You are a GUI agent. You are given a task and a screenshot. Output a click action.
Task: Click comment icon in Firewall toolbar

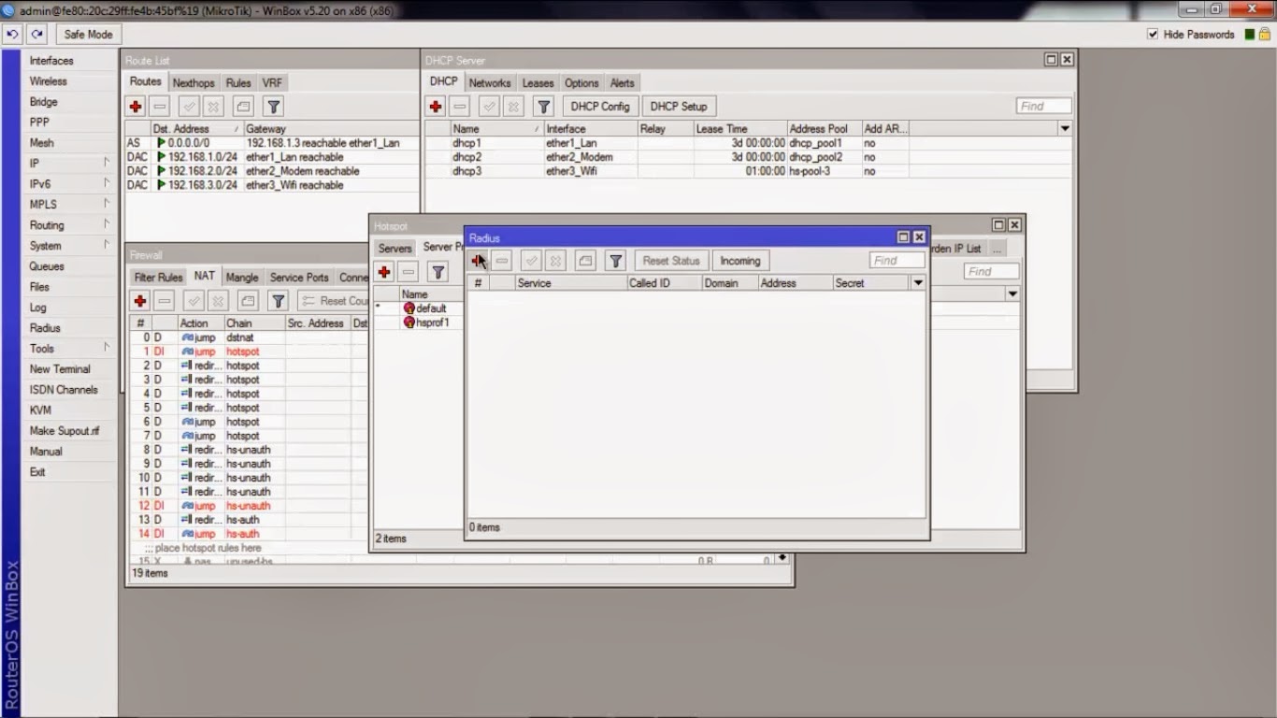coord(248,301)
